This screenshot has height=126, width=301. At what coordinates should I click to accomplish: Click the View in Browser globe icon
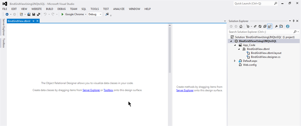pyautogui.click(x=287, y=26)
